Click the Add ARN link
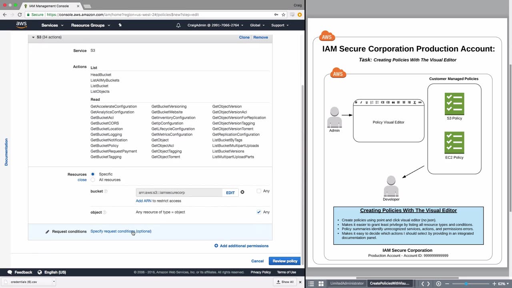The image size is (512, 288). coord(144,201)
